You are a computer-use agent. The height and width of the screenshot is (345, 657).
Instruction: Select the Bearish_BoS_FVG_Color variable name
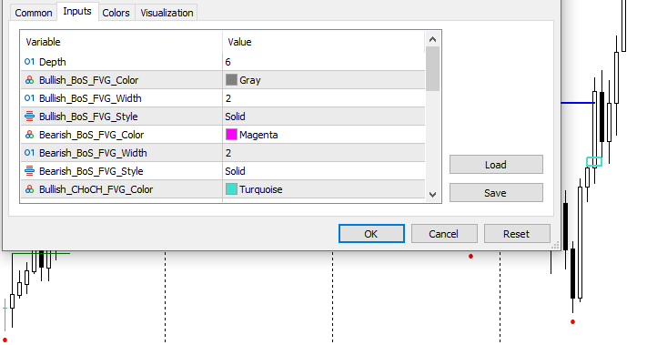point(91,135)
